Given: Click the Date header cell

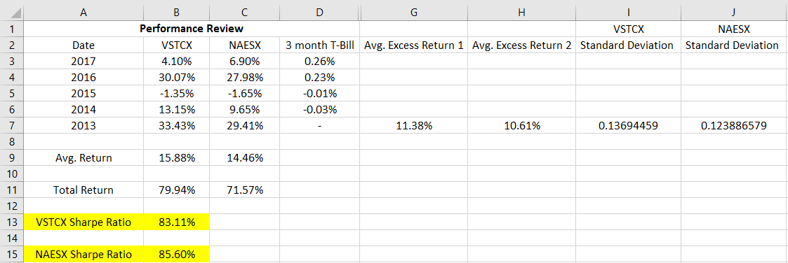Looking at the screenshot, I should [x=84, y=45].
